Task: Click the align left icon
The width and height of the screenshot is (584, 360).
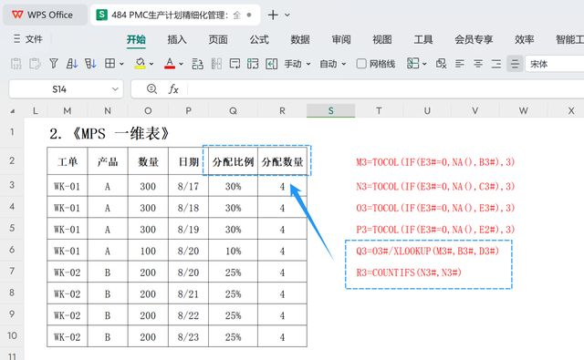Action: coord(460,64)
